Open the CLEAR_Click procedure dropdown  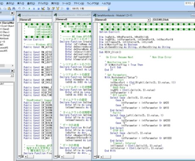174,20
